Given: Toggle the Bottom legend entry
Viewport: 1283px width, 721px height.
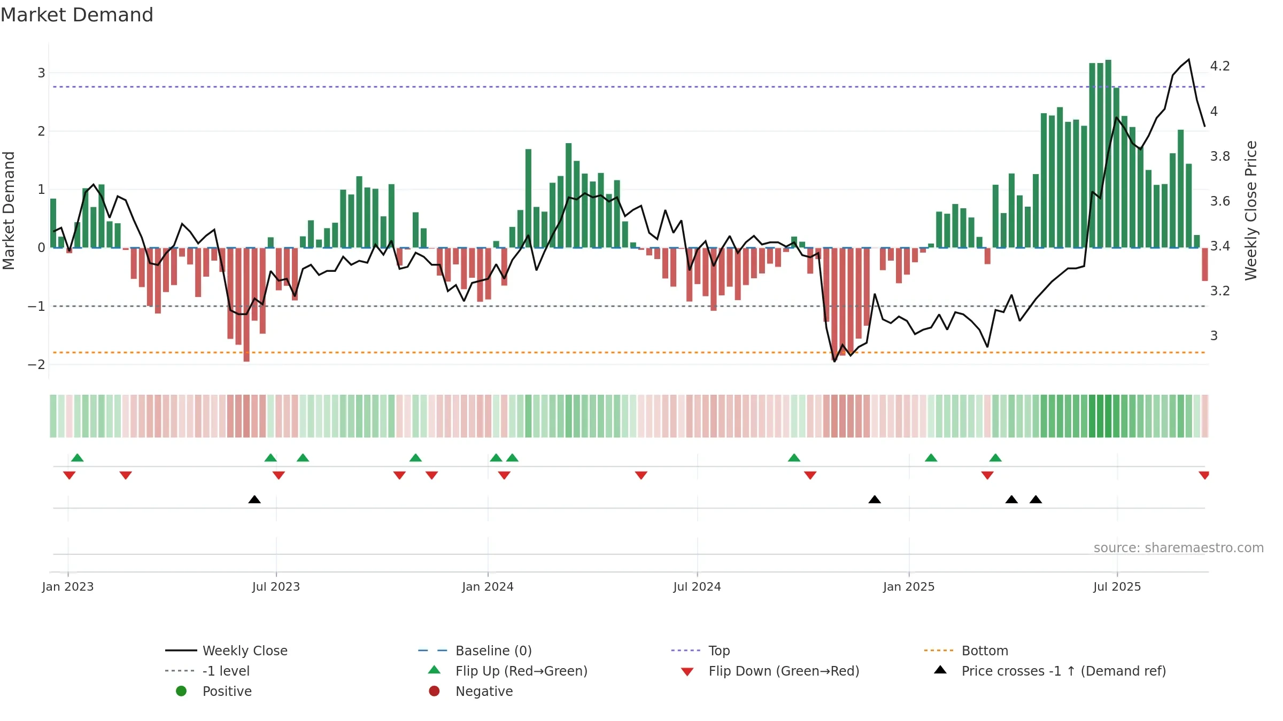Looking at the screenshot, I should point(966,651).
